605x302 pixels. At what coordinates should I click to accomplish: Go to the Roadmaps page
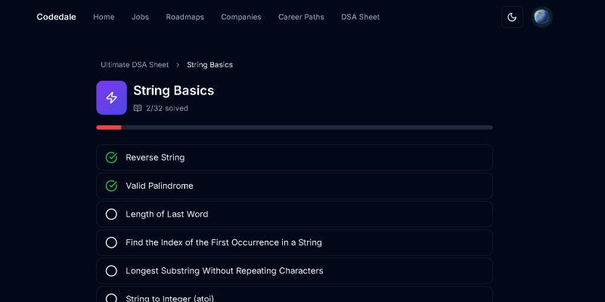185,17
